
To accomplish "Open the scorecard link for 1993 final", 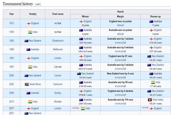I will pyautogui.click(x=120, y=60).
